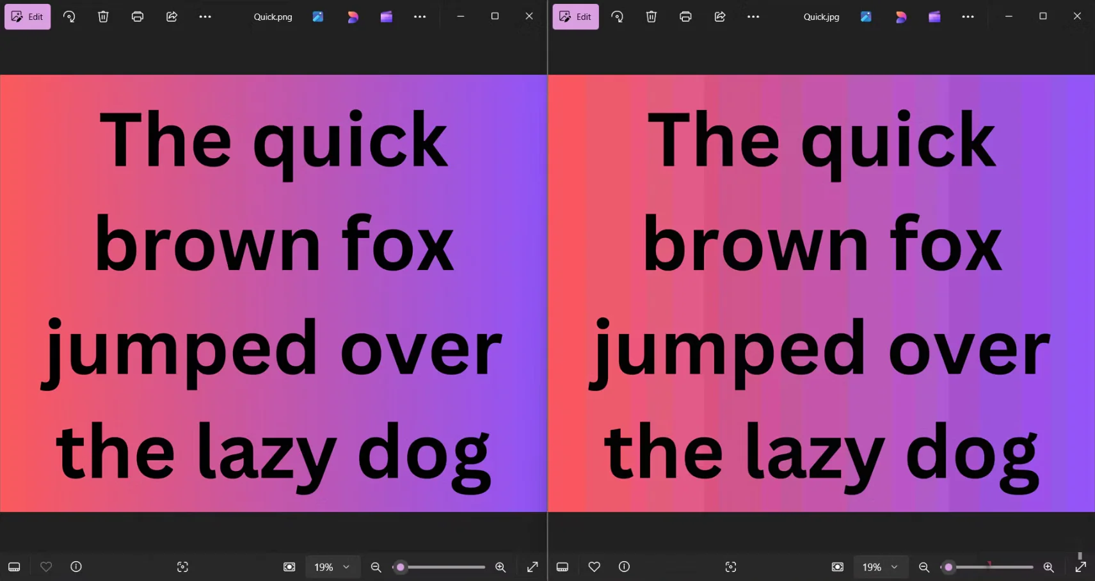Click the zoom slider in Quick.png window
Viewport: 1095px width, 581px height.
442,567
